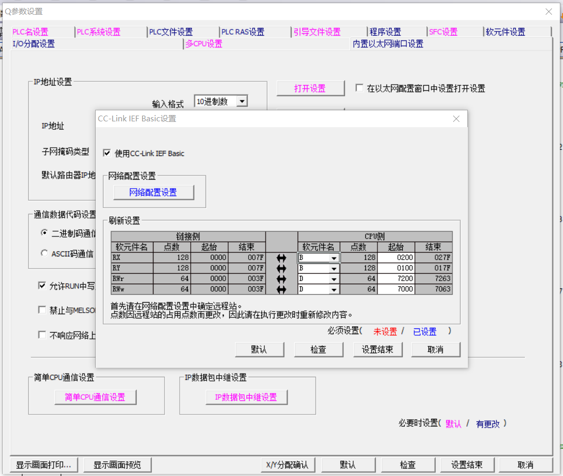Select the 二进制码通信 radio button

point(44,232)
